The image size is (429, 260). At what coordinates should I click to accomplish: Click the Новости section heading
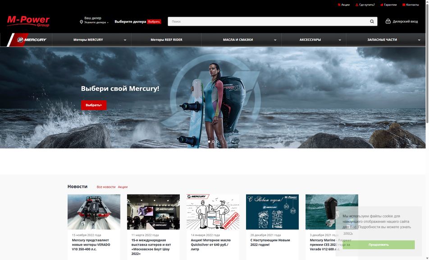(78, 186)
